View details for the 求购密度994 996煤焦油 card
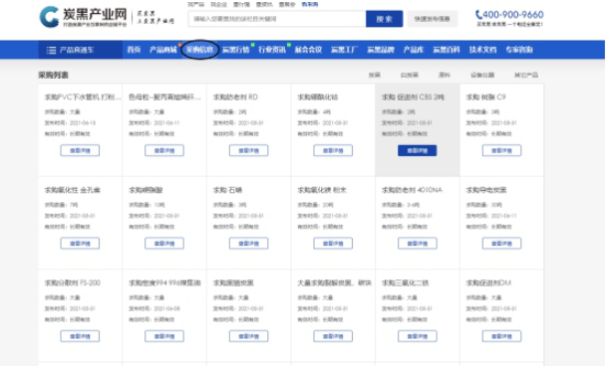The image size is (610, 370). click(164, 336)
